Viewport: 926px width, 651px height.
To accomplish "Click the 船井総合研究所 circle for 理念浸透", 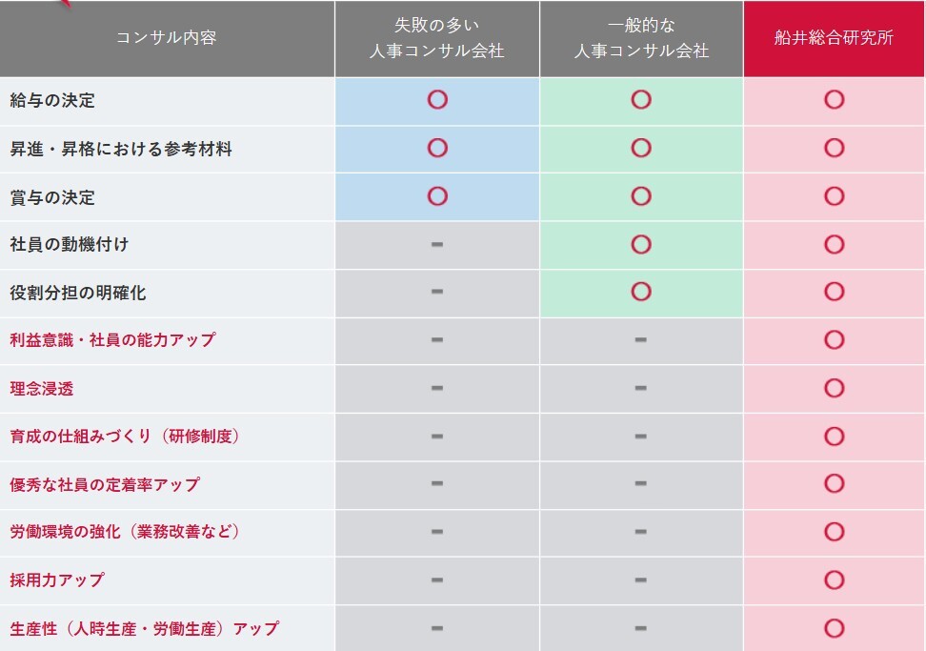I will tap(834, 388).
